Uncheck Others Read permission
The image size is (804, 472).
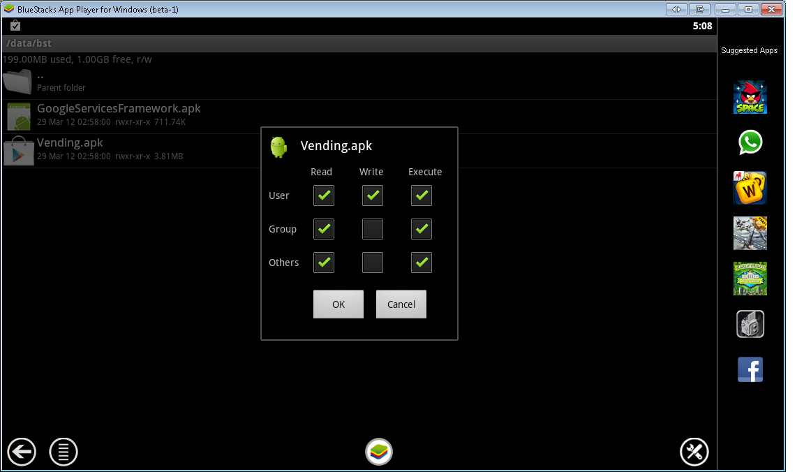324,263
